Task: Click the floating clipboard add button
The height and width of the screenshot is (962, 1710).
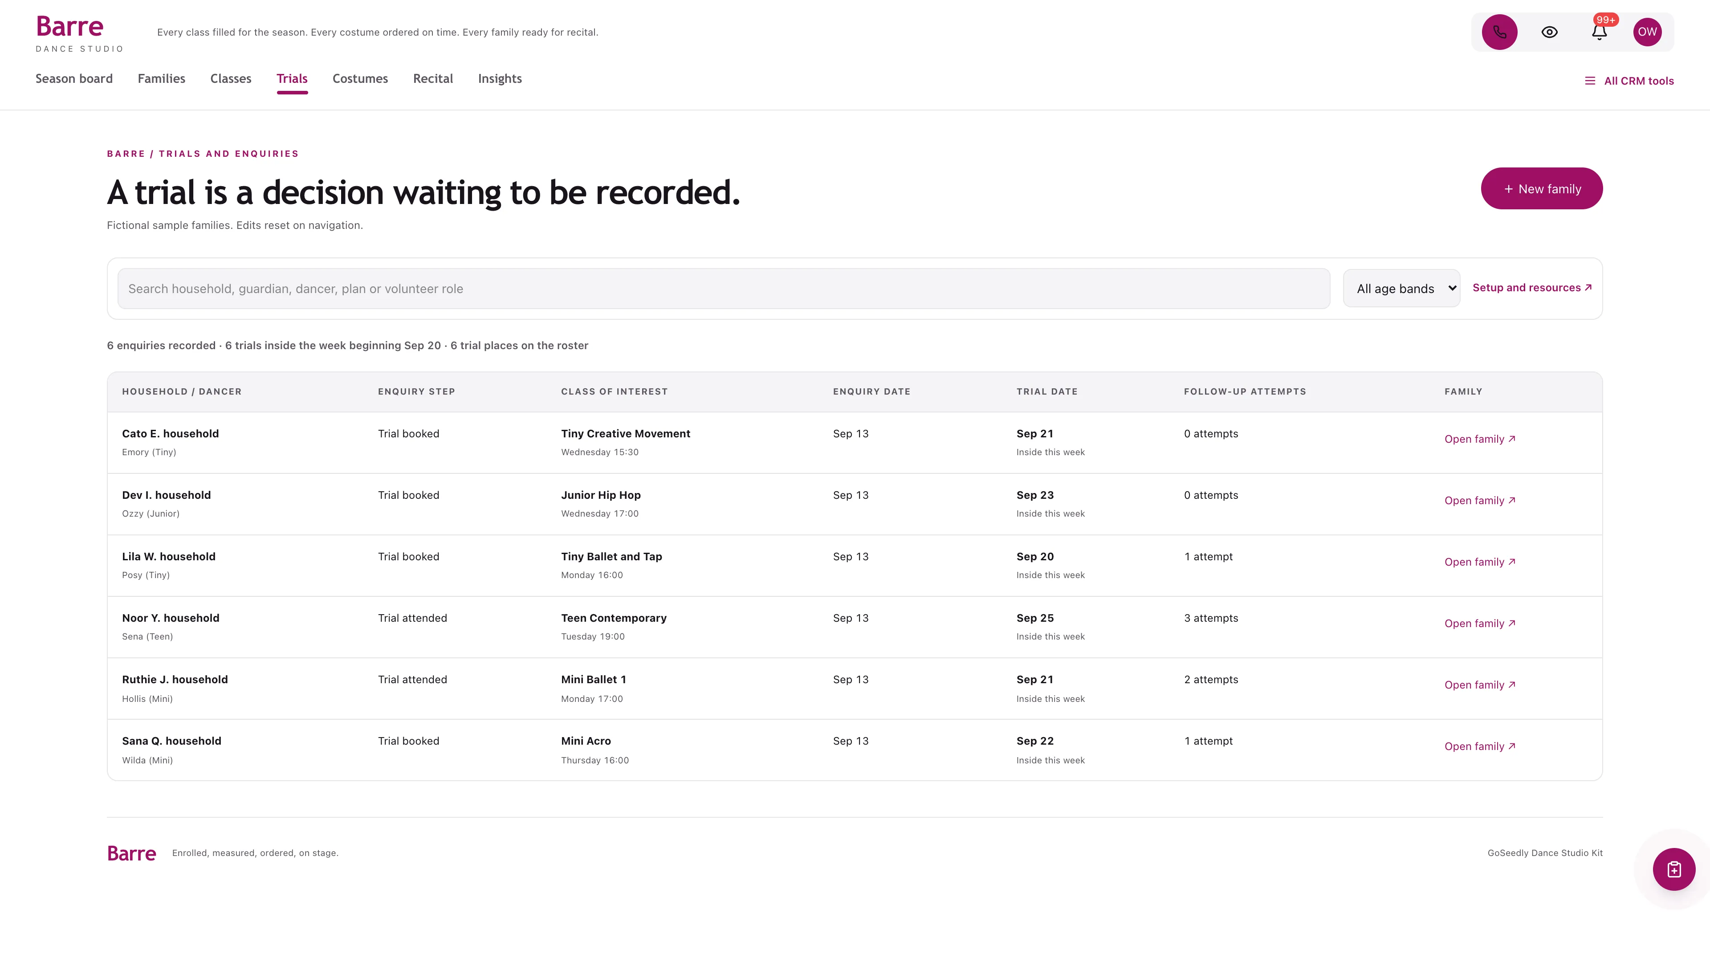Action: click(x=1673, y=869)
